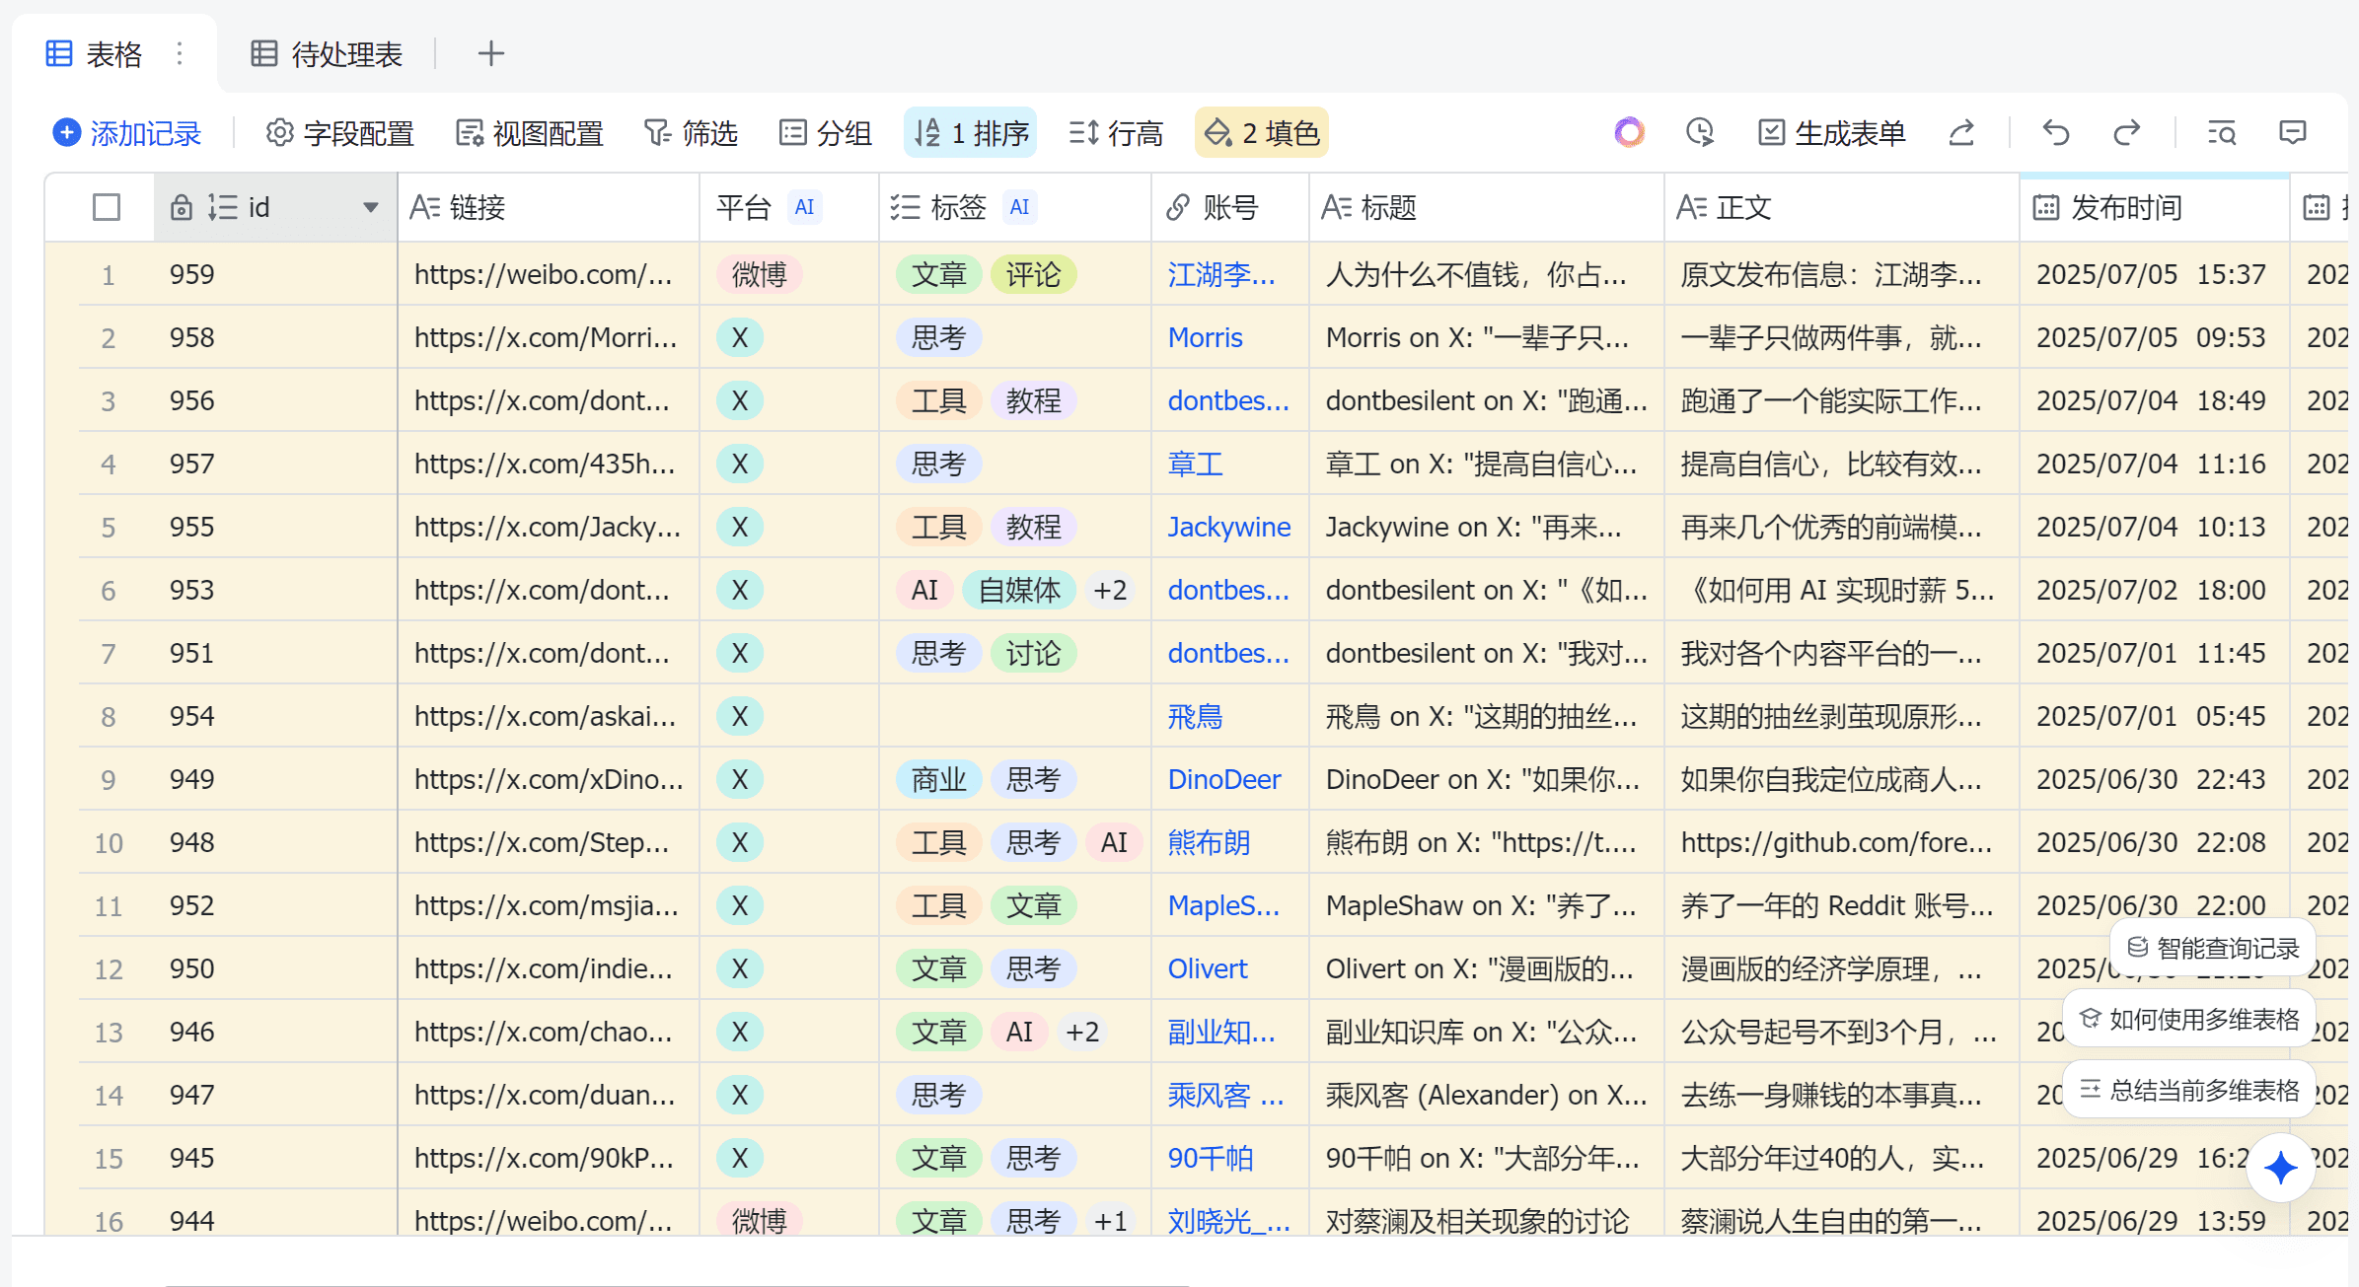
Task: Click the blue AI sparkle floating button
Action: click(x=2280, y=1168)
